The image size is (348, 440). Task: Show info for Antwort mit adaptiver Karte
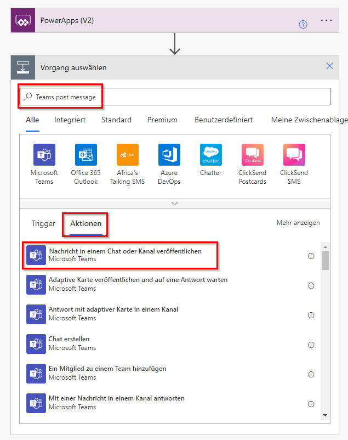311,315
